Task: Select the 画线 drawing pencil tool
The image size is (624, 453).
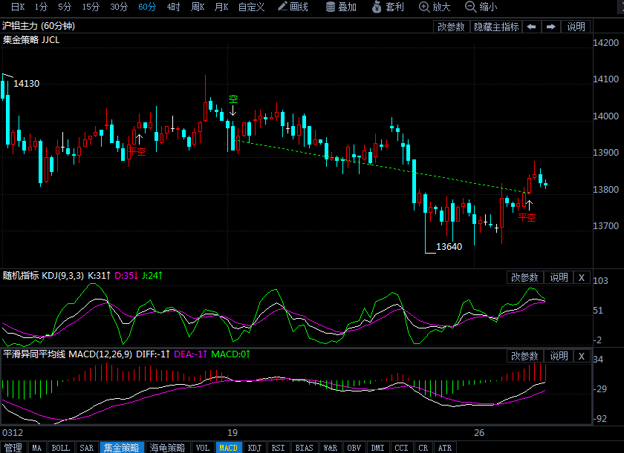Action: pyautogui.click(x=292, y=7)
